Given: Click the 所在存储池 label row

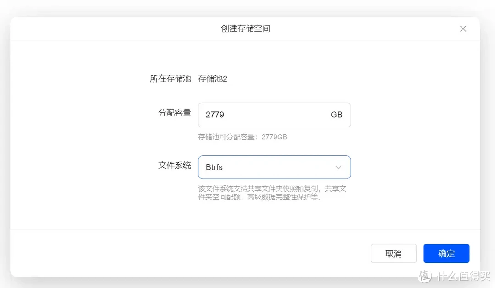Looking at the screenshot, I should coord(170,78).
